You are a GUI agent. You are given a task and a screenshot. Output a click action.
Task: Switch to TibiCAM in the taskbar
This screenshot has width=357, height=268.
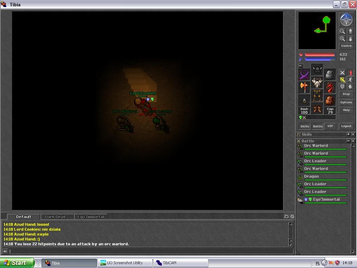181,263
